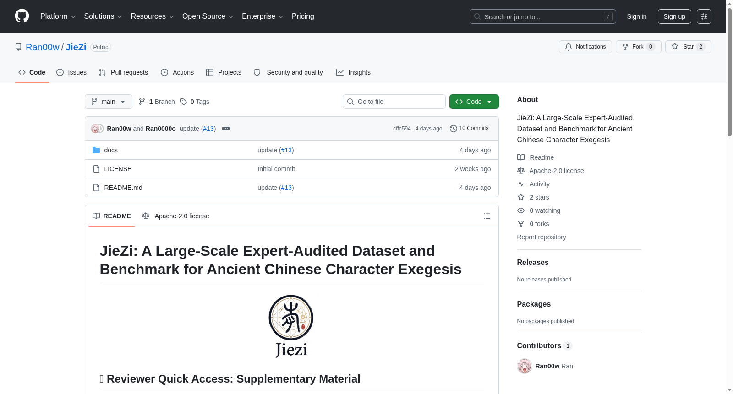This screenshot has width=733, height=394.
Task: Click the docs folder icon
Action: [96, 150]
